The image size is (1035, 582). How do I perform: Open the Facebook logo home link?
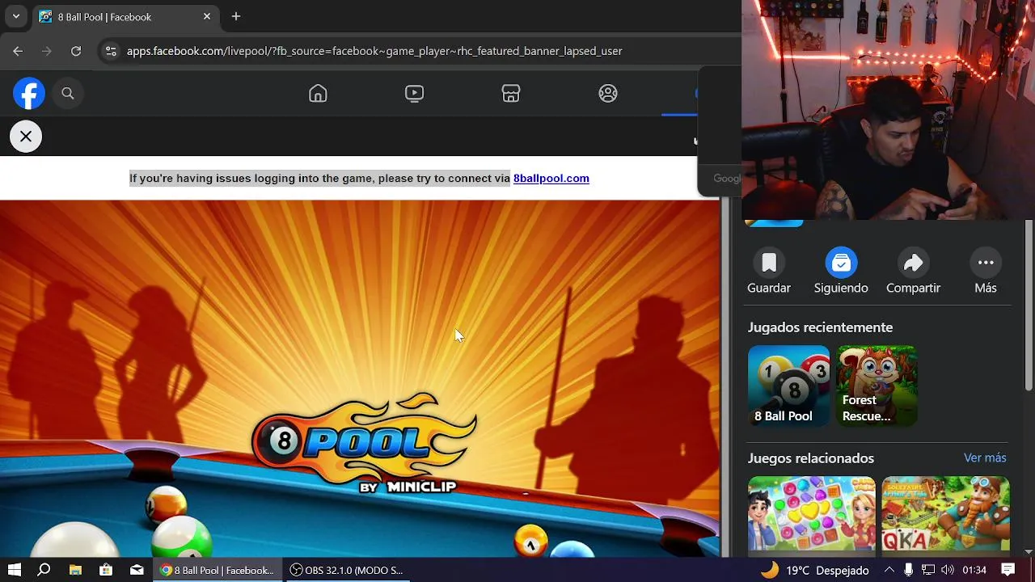coord(29,94)
